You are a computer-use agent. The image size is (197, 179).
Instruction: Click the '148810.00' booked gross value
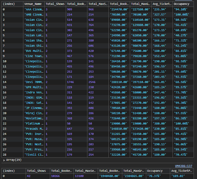pyautogui.click(x=119, y=129)
